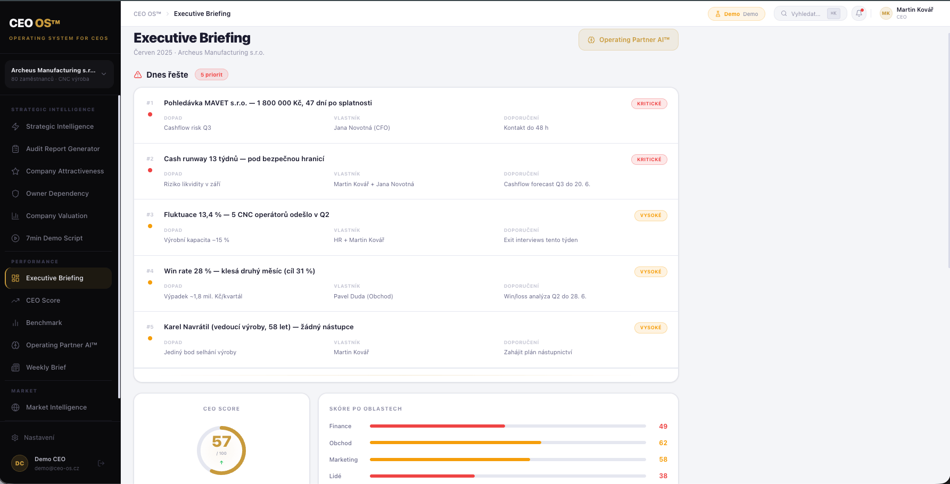The image size is (950, 484).
Task: Click Pavel Duda (Obchod) owner text
Action: 364,297
